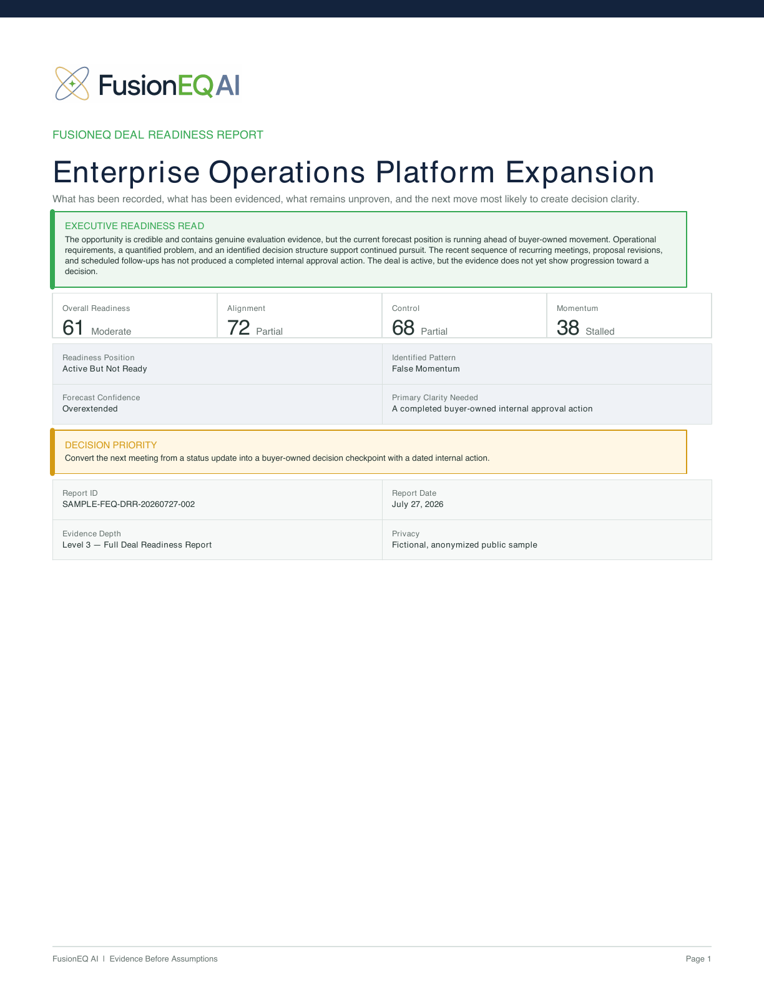
Task: Click the 'Momentum' label
Action: point(577,308)
